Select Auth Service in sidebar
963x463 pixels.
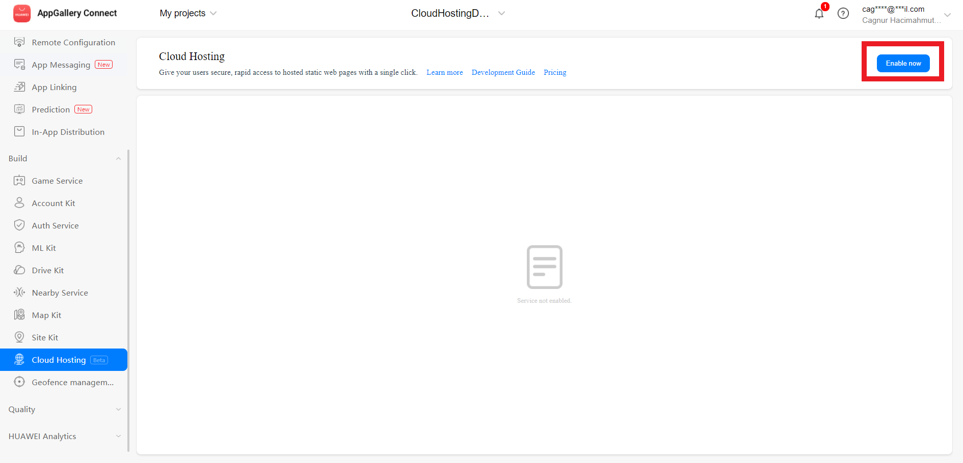(64, 225)
